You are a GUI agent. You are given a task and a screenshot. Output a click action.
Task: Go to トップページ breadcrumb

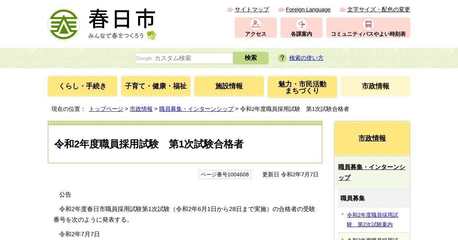pos(106,109)
